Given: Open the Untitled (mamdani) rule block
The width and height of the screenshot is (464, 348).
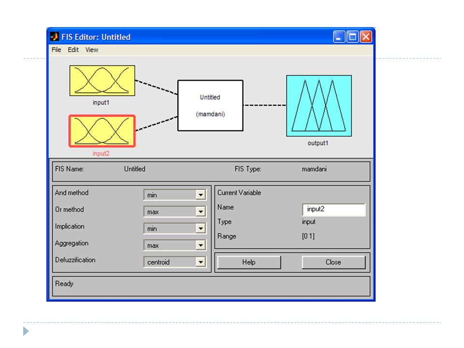Looking at the screenshot, I should point(210,105).
